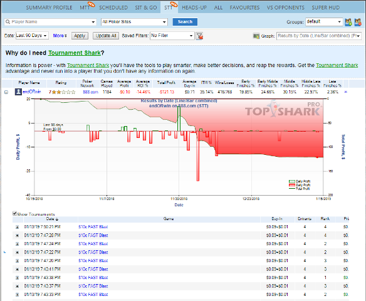Open the Favourites tab
The image size is (366, 301).
pyautogui.click(x=244, y=8)
